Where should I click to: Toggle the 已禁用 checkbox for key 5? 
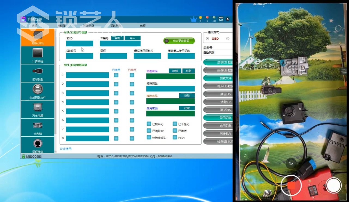pyautogui.click(x=132, y=111)
